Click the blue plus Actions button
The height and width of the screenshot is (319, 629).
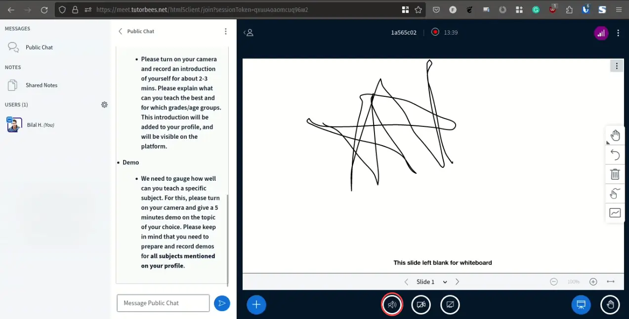[256, 305]
